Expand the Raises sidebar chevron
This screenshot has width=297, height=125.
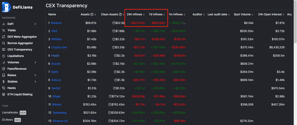pyautogui.click(x=35, y=75)
